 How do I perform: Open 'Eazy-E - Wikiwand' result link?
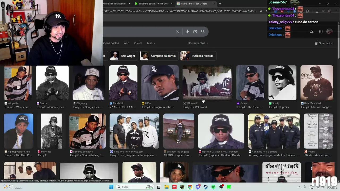point(195,107)
